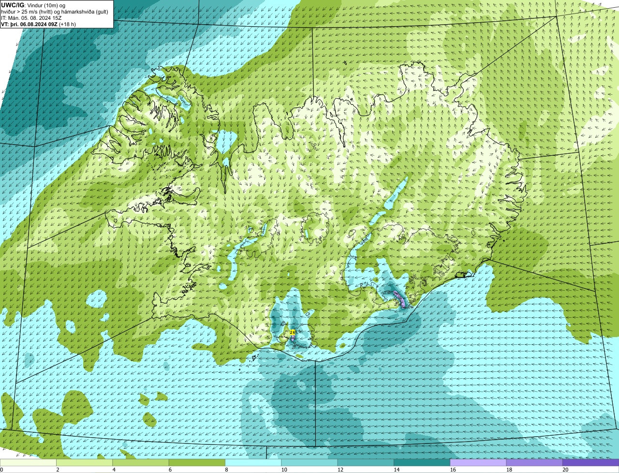Pick the above-20 m/s dark violet swatch

(590, 463)
